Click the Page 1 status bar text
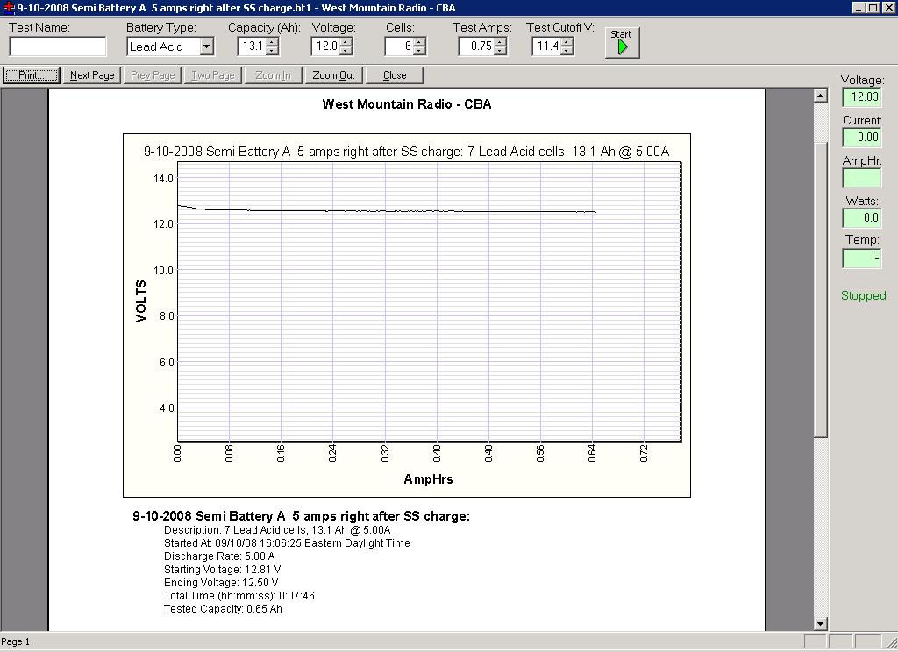Screen dimensions: 898x652 [x=16, y=641]
